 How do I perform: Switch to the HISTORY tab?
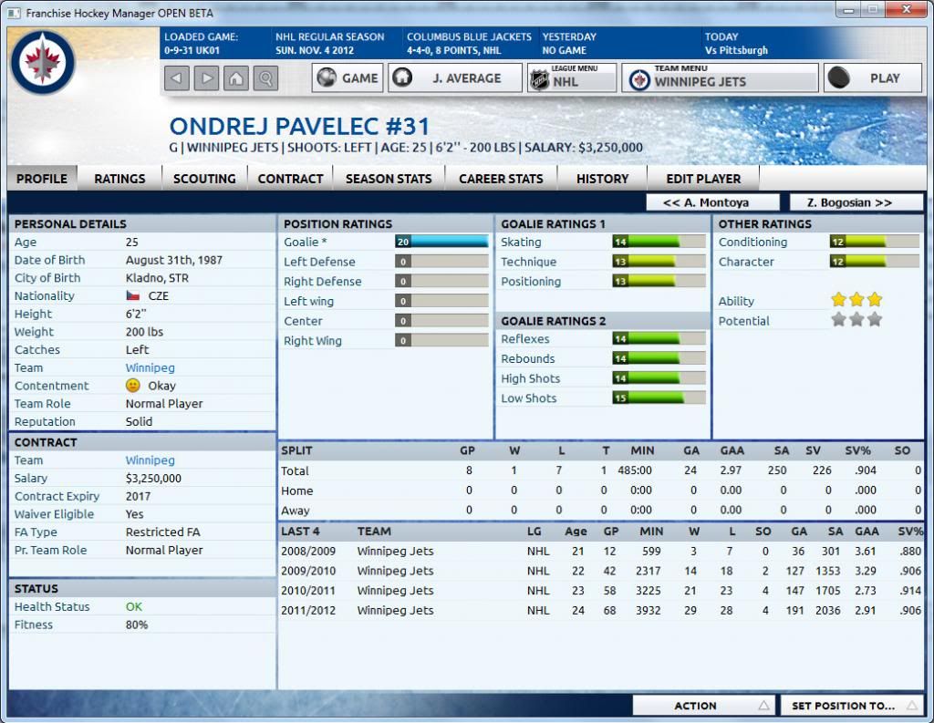point(602,179)
